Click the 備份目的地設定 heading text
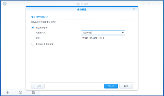The image size is (164, 96). point(39,17)
